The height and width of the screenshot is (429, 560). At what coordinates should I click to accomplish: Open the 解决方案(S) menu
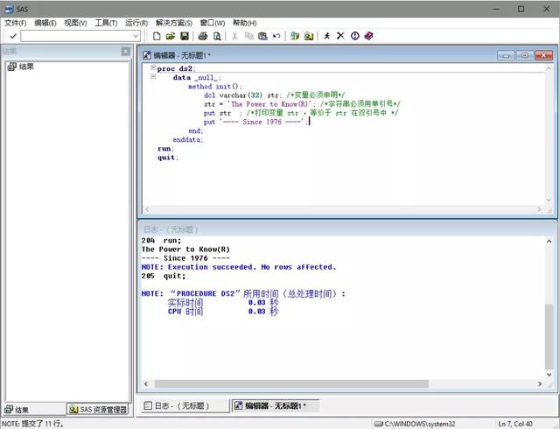point(176,23)
